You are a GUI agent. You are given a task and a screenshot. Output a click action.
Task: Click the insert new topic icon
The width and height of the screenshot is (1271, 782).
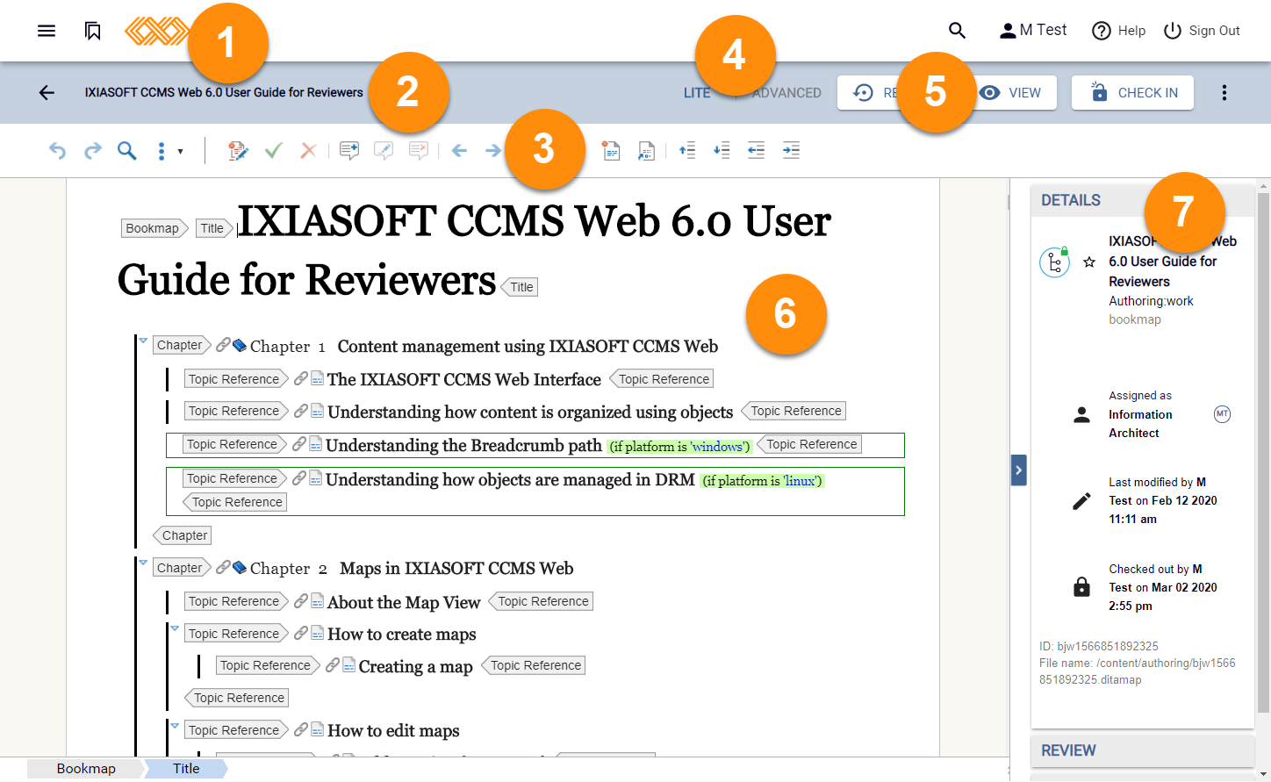(611, 151)
